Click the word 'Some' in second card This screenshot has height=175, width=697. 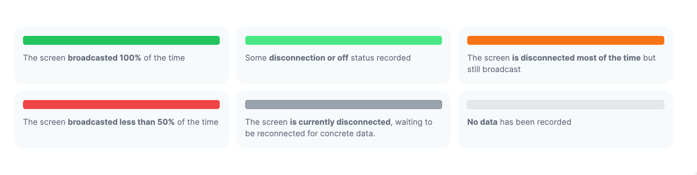click(256, 58)
